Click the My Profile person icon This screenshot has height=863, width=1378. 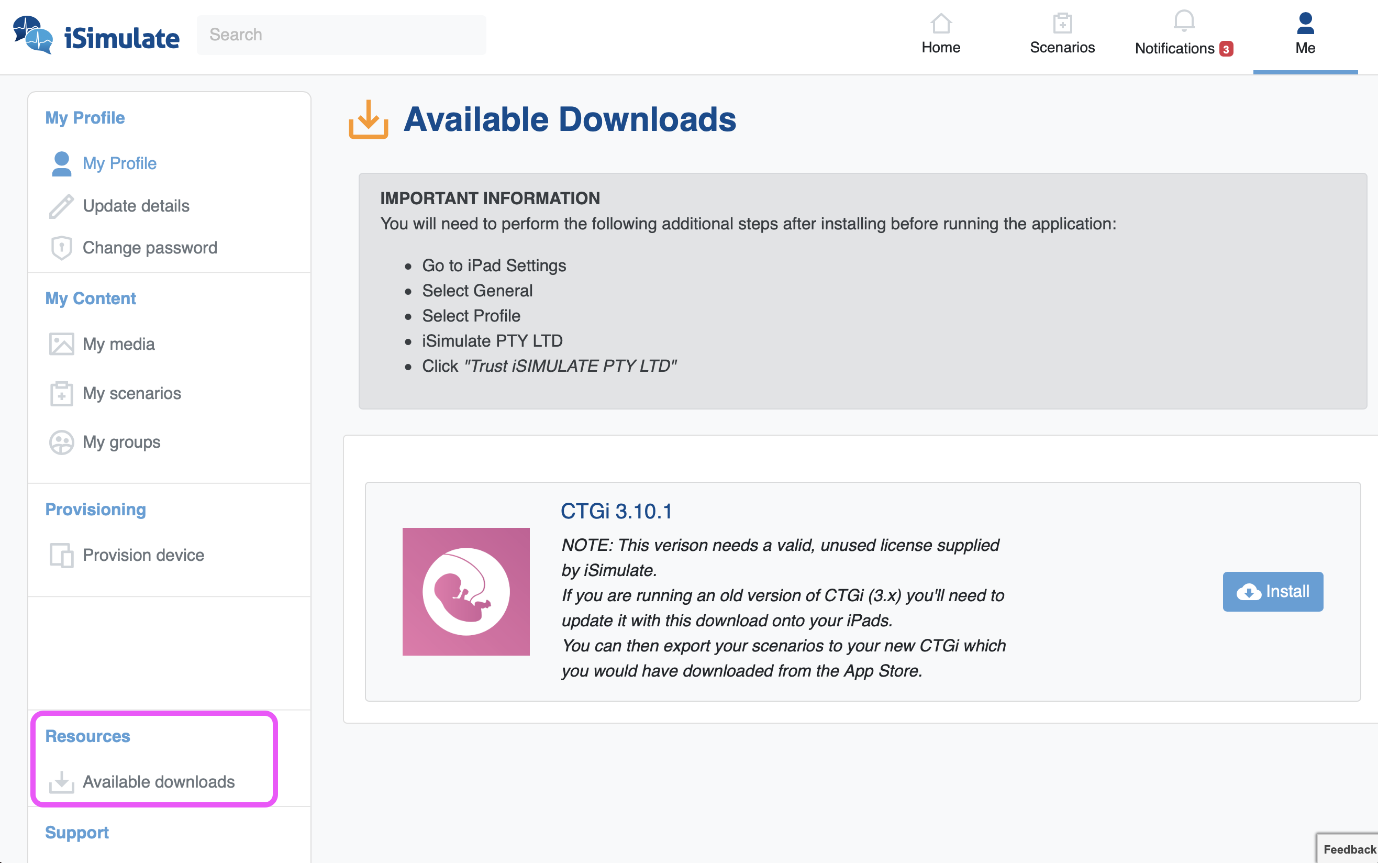[x=62, y=164]
